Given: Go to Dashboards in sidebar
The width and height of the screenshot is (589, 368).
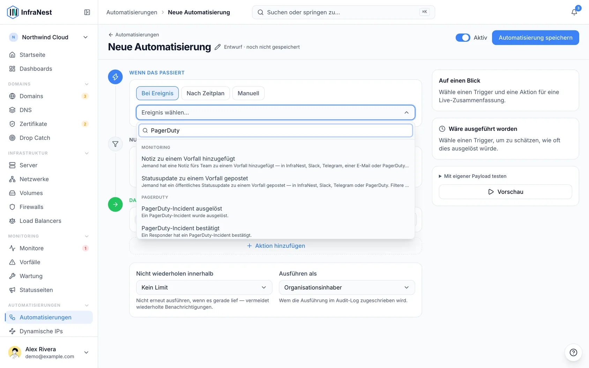Looking at the screenshot, I should click(x=49, y=69).
